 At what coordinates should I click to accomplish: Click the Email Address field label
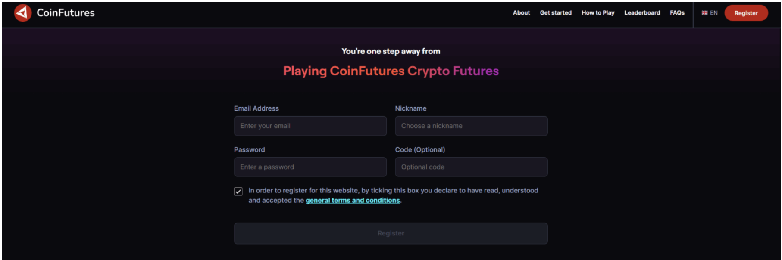[x=256, y=108]
